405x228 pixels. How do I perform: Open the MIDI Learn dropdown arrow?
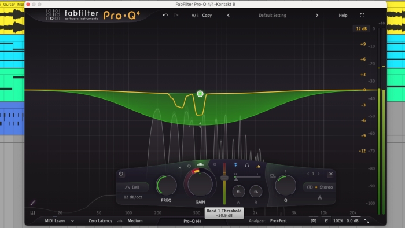[x=72, y=221]
